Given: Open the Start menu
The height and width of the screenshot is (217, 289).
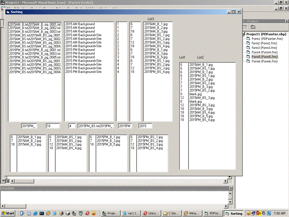Looking at the screenshot, I should pyautogui.click(x=8, y=213).
